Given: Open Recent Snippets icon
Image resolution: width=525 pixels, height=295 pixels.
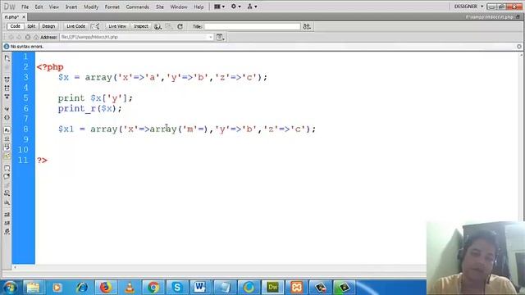Looking at the screenshot, I should click(7, 193).
